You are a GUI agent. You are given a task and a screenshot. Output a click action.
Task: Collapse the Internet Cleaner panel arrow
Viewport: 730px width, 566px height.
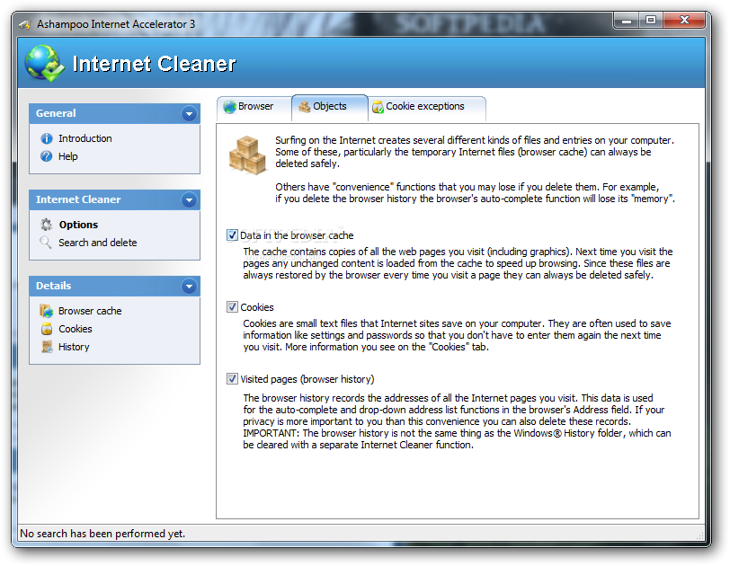coord(189,200)
